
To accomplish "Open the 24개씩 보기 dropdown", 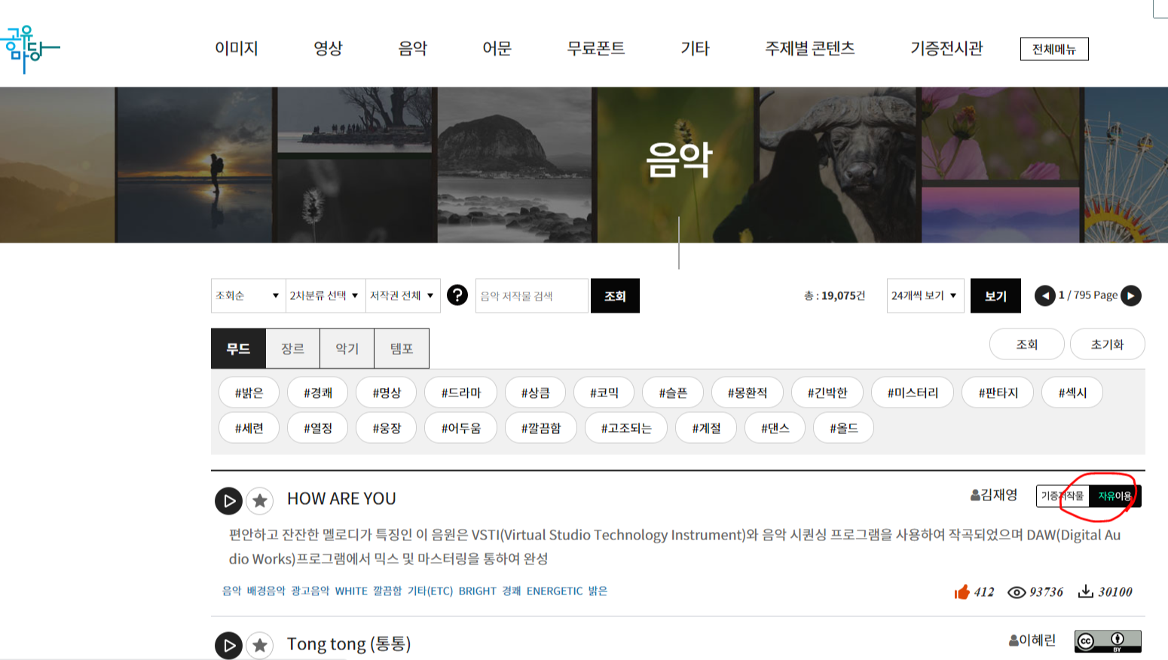I will coord(925,295).
